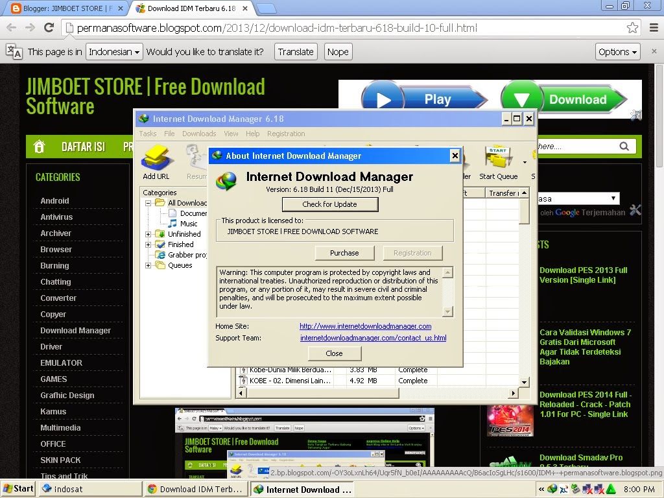Viewport: 664px width, 498px height.
Task: Click the wrench icon beside Google Terjemahan
Action: 635,209
